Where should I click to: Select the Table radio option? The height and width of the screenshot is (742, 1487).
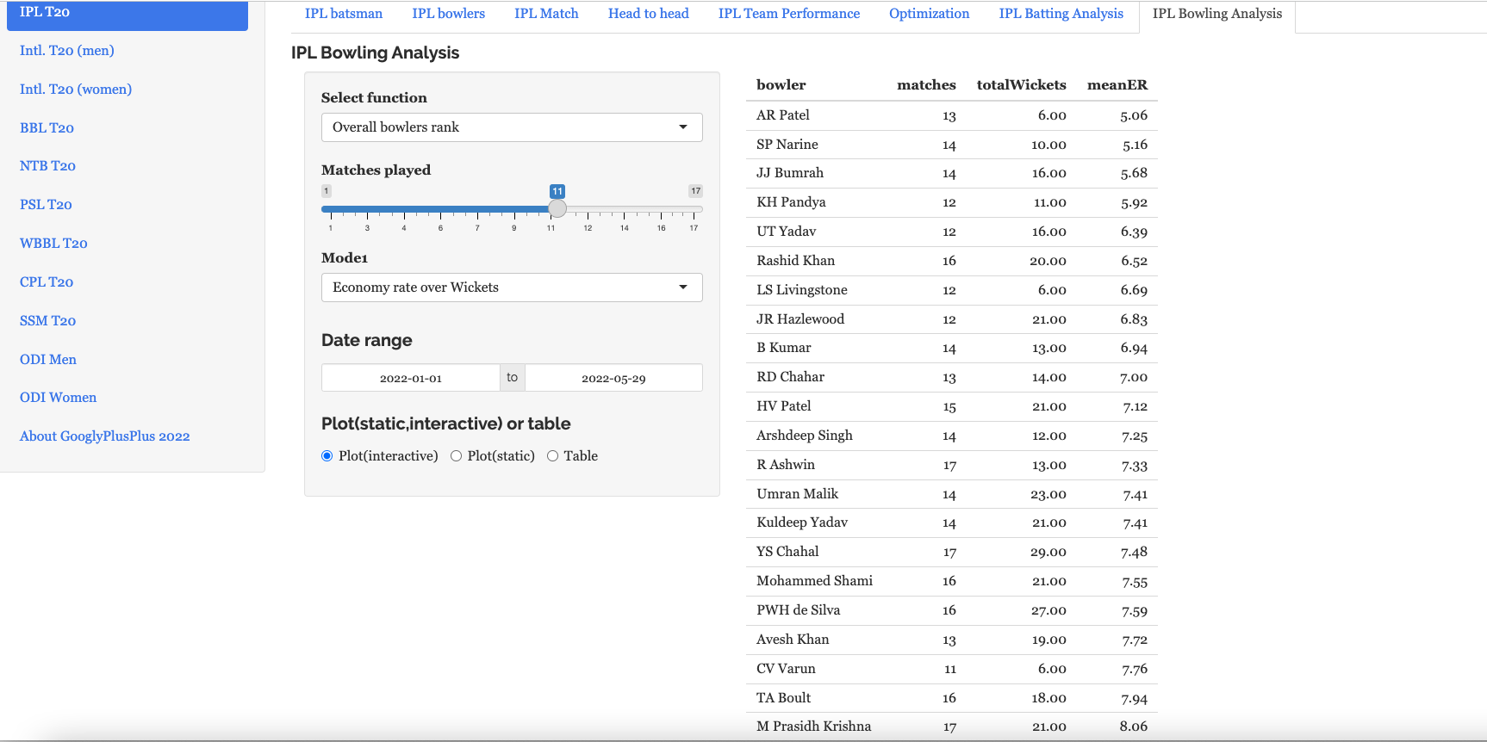coord(553,456)
